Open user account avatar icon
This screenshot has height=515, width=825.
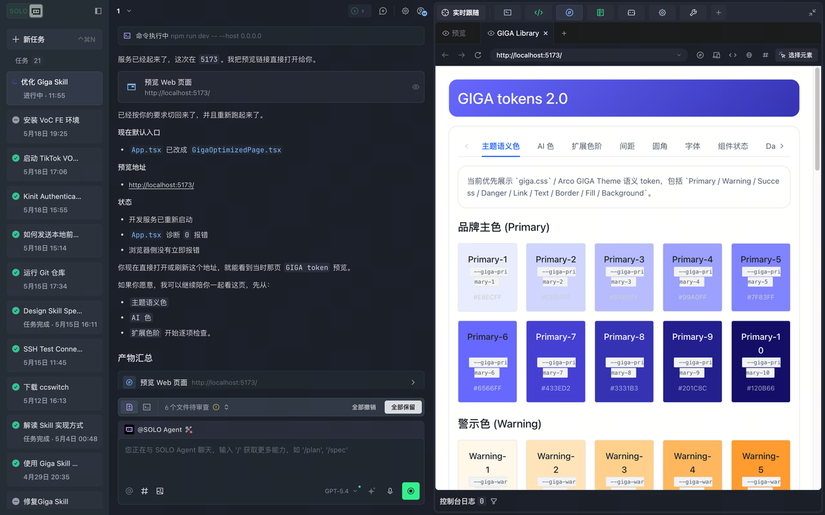(x=422, y=11)
